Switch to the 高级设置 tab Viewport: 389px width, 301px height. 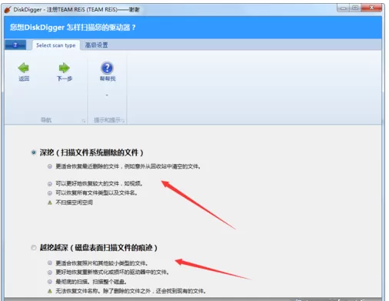(96, 45)
